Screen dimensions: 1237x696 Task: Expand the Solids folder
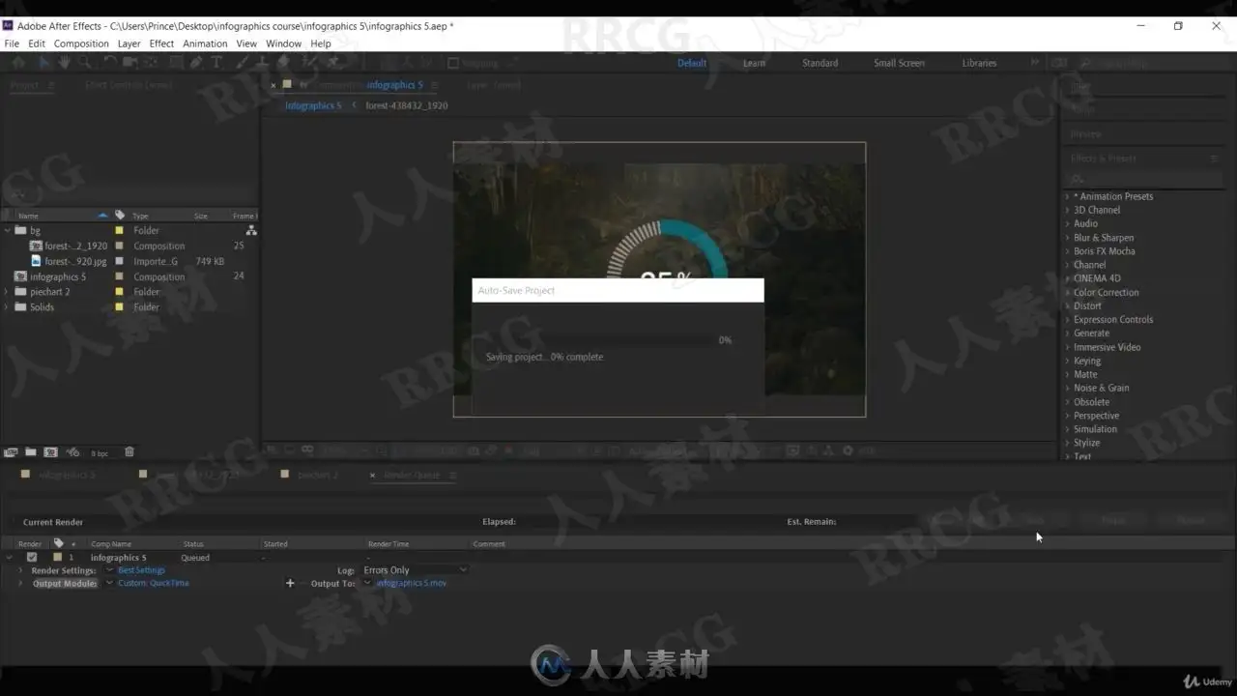[x=8, y=307]
